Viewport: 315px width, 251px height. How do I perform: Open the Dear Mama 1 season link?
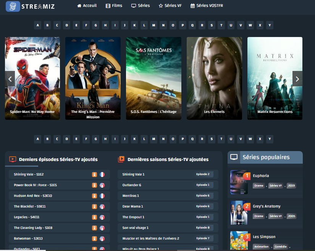pos(133,206)
